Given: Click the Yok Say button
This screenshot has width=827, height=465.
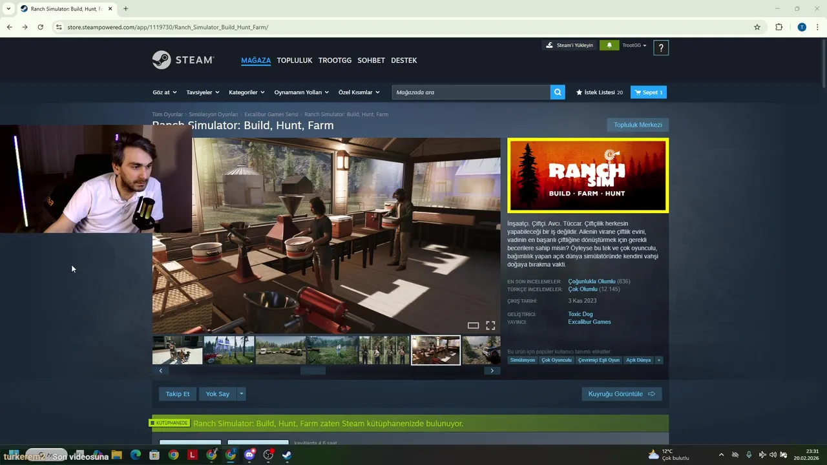Looking at the screenshot, I should tap(218, 393).
